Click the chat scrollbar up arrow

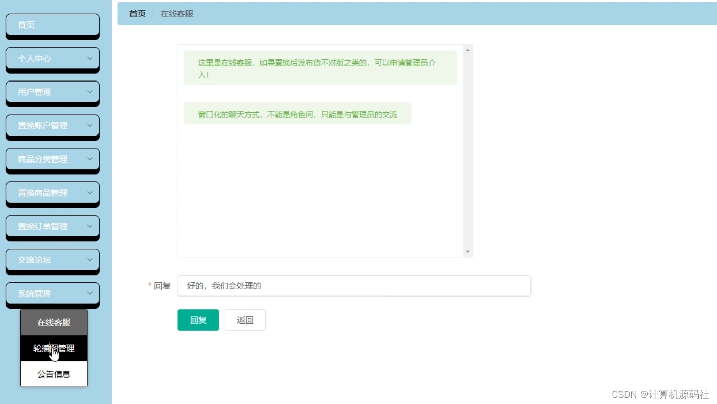pos(468,50)
